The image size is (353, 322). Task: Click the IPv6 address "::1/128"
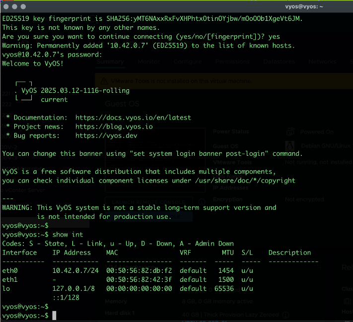(x=66, y=298)
